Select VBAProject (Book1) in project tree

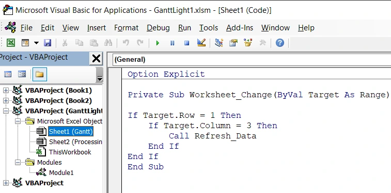pyautogui.click(x=58, y=91)
